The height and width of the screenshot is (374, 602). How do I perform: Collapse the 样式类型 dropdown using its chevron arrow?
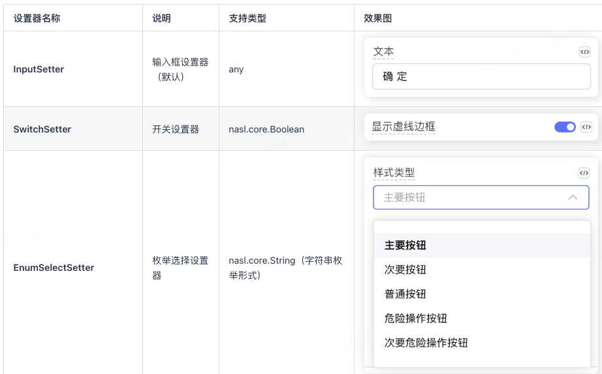coord(573,197)
